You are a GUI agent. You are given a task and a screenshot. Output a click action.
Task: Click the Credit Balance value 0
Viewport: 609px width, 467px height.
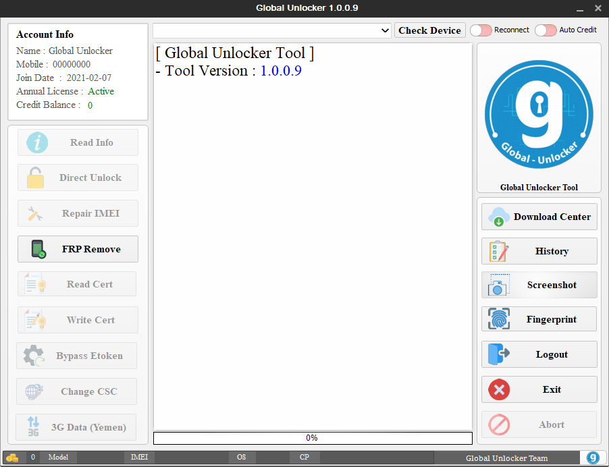(90, 105)
